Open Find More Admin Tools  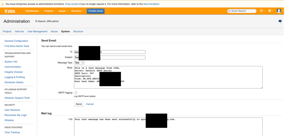[x=17, y=46]
